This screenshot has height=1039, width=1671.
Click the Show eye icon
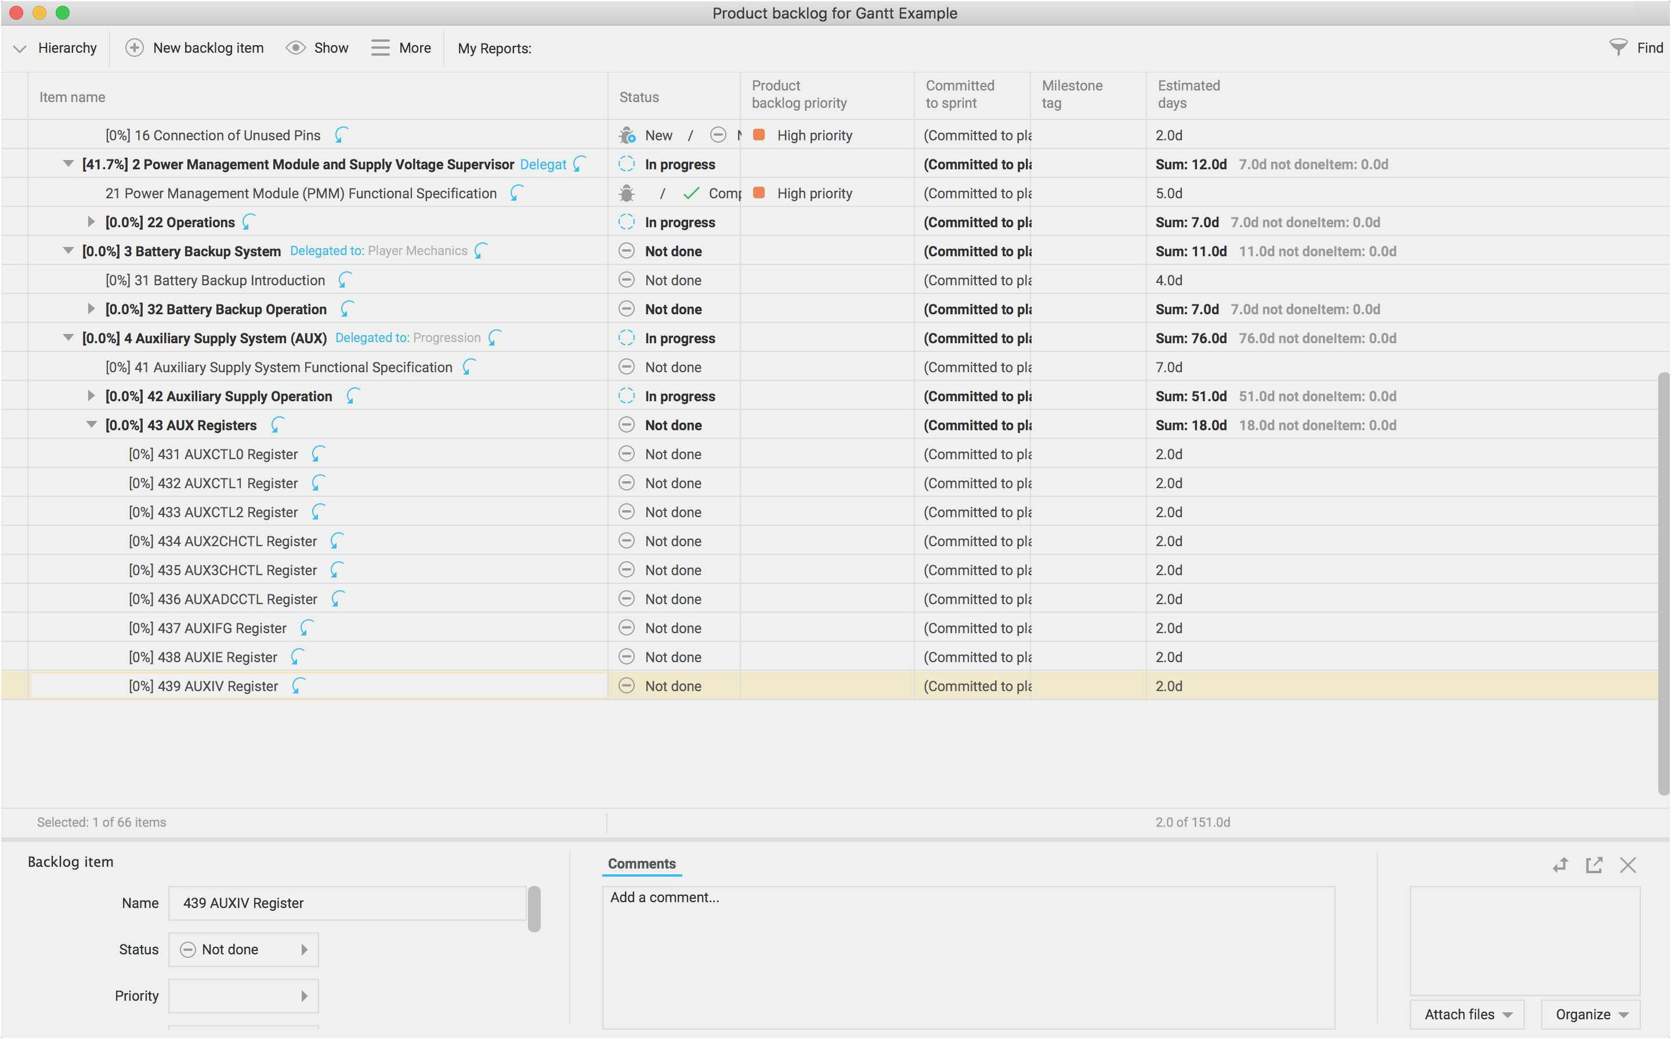click(x=296, y=48)
